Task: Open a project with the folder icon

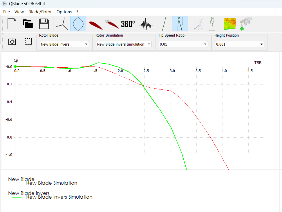Action: click(28, 24)
